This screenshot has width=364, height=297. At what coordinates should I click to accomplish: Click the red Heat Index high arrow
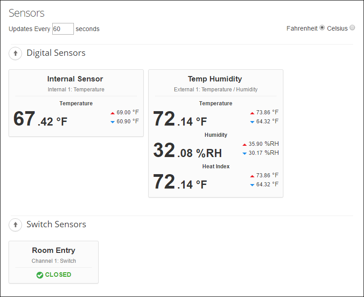pos(252,175)
